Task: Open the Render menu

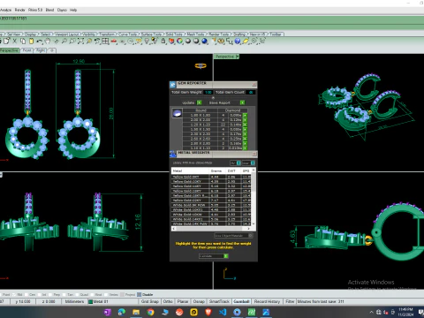Action: 20,10
